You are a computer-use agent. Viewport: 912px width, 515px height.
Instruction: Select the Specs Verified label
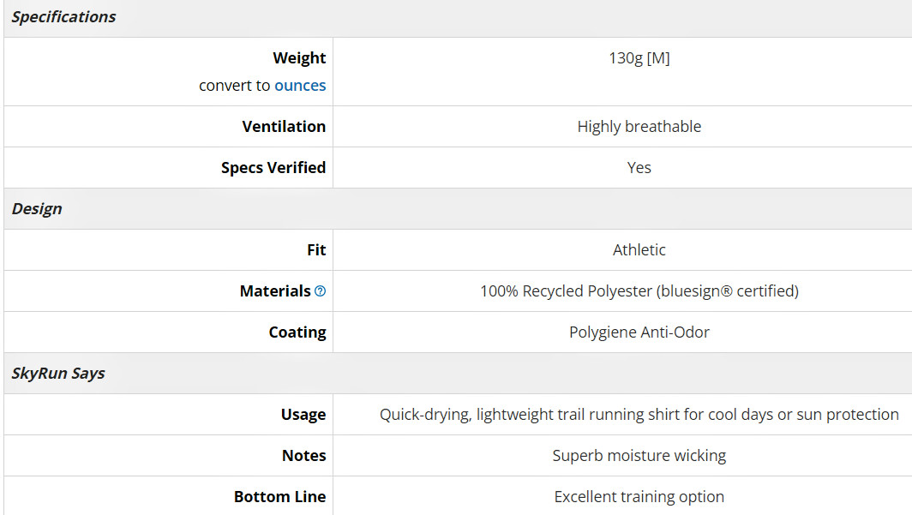point(273,167)
